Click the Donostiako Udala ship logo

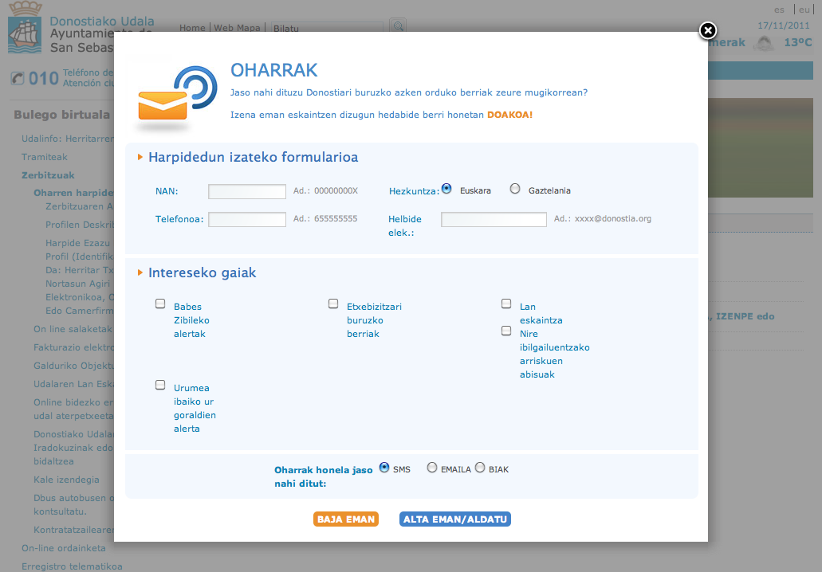point(26,35)
